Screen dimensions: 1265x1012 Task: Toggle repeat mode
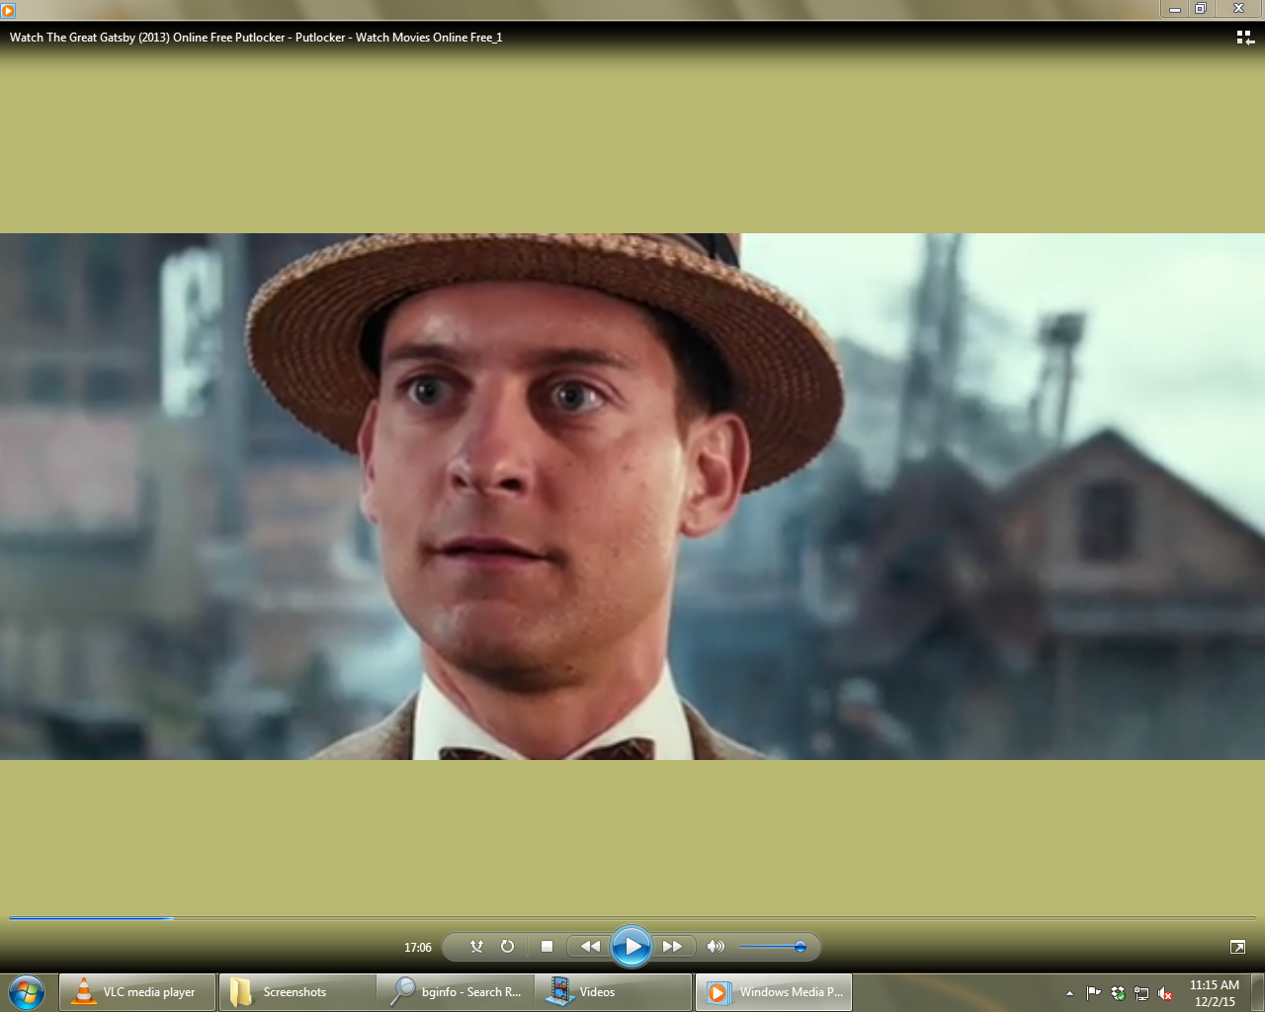pyautogui.click(x=507, y=947)
